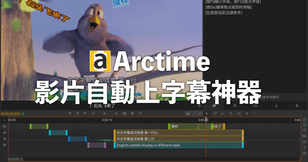Click the second round knob beside the timeline
This screenshot has height=162, width=308.
coord(305,125)
